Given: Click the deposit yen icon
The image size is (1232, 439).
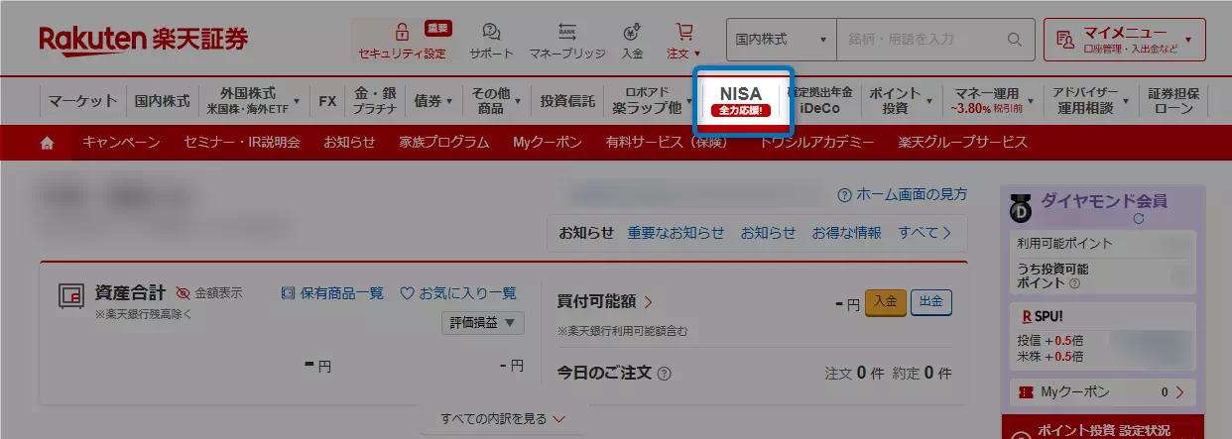Looking at the screenshot, I should (632, 32).
